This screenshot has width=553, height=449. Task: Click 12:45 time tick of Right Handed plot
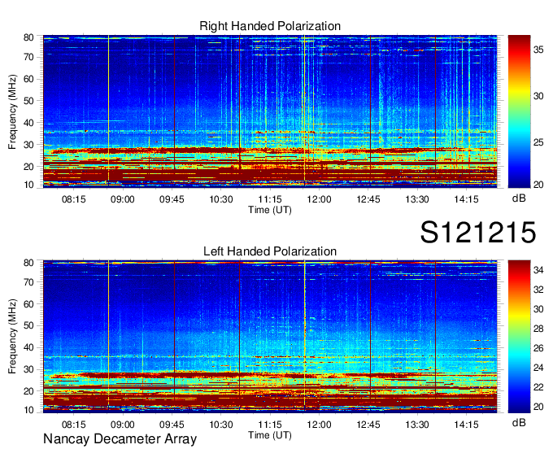(x=368, y=199)
